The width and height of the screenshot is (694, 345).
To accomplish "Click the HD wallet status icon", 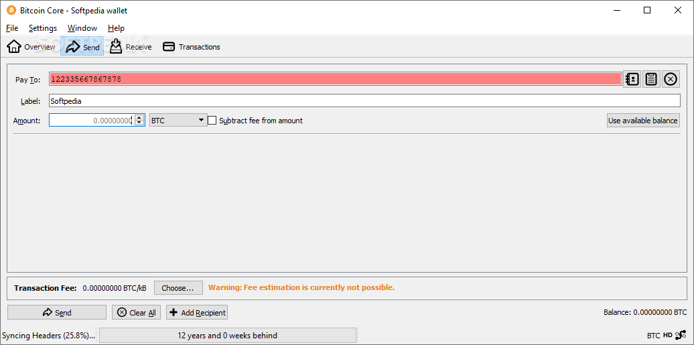I will coord(668,335).
